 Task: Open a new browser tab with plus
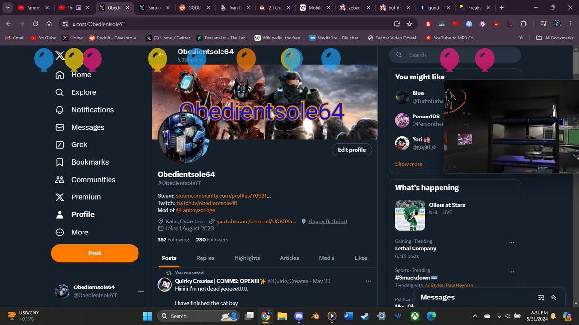point(501,8)
